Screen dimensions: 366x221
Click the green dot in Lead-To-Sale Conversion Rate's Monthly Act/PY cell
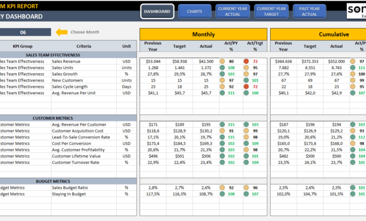click(x=222, y=137)
